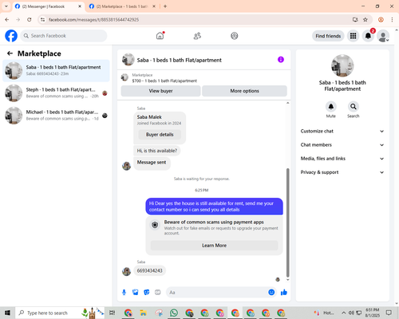Click Saba's avatar beside the phone number
The image size is (399, 319).
[x=126, y=271]
